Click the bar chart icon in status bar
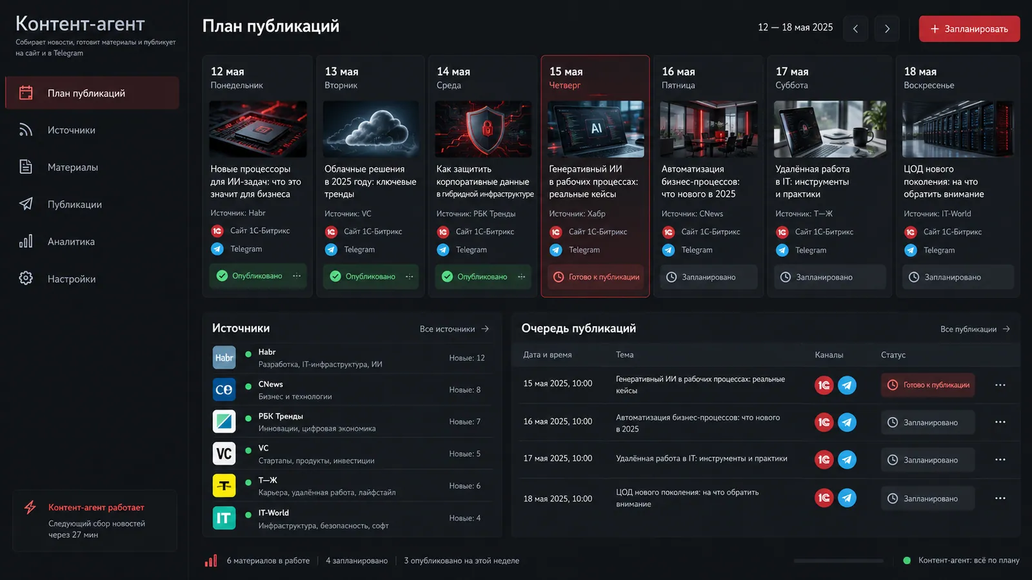This screenshot has width=1032, height=580. pyautogui.click(x=211, y=561)
